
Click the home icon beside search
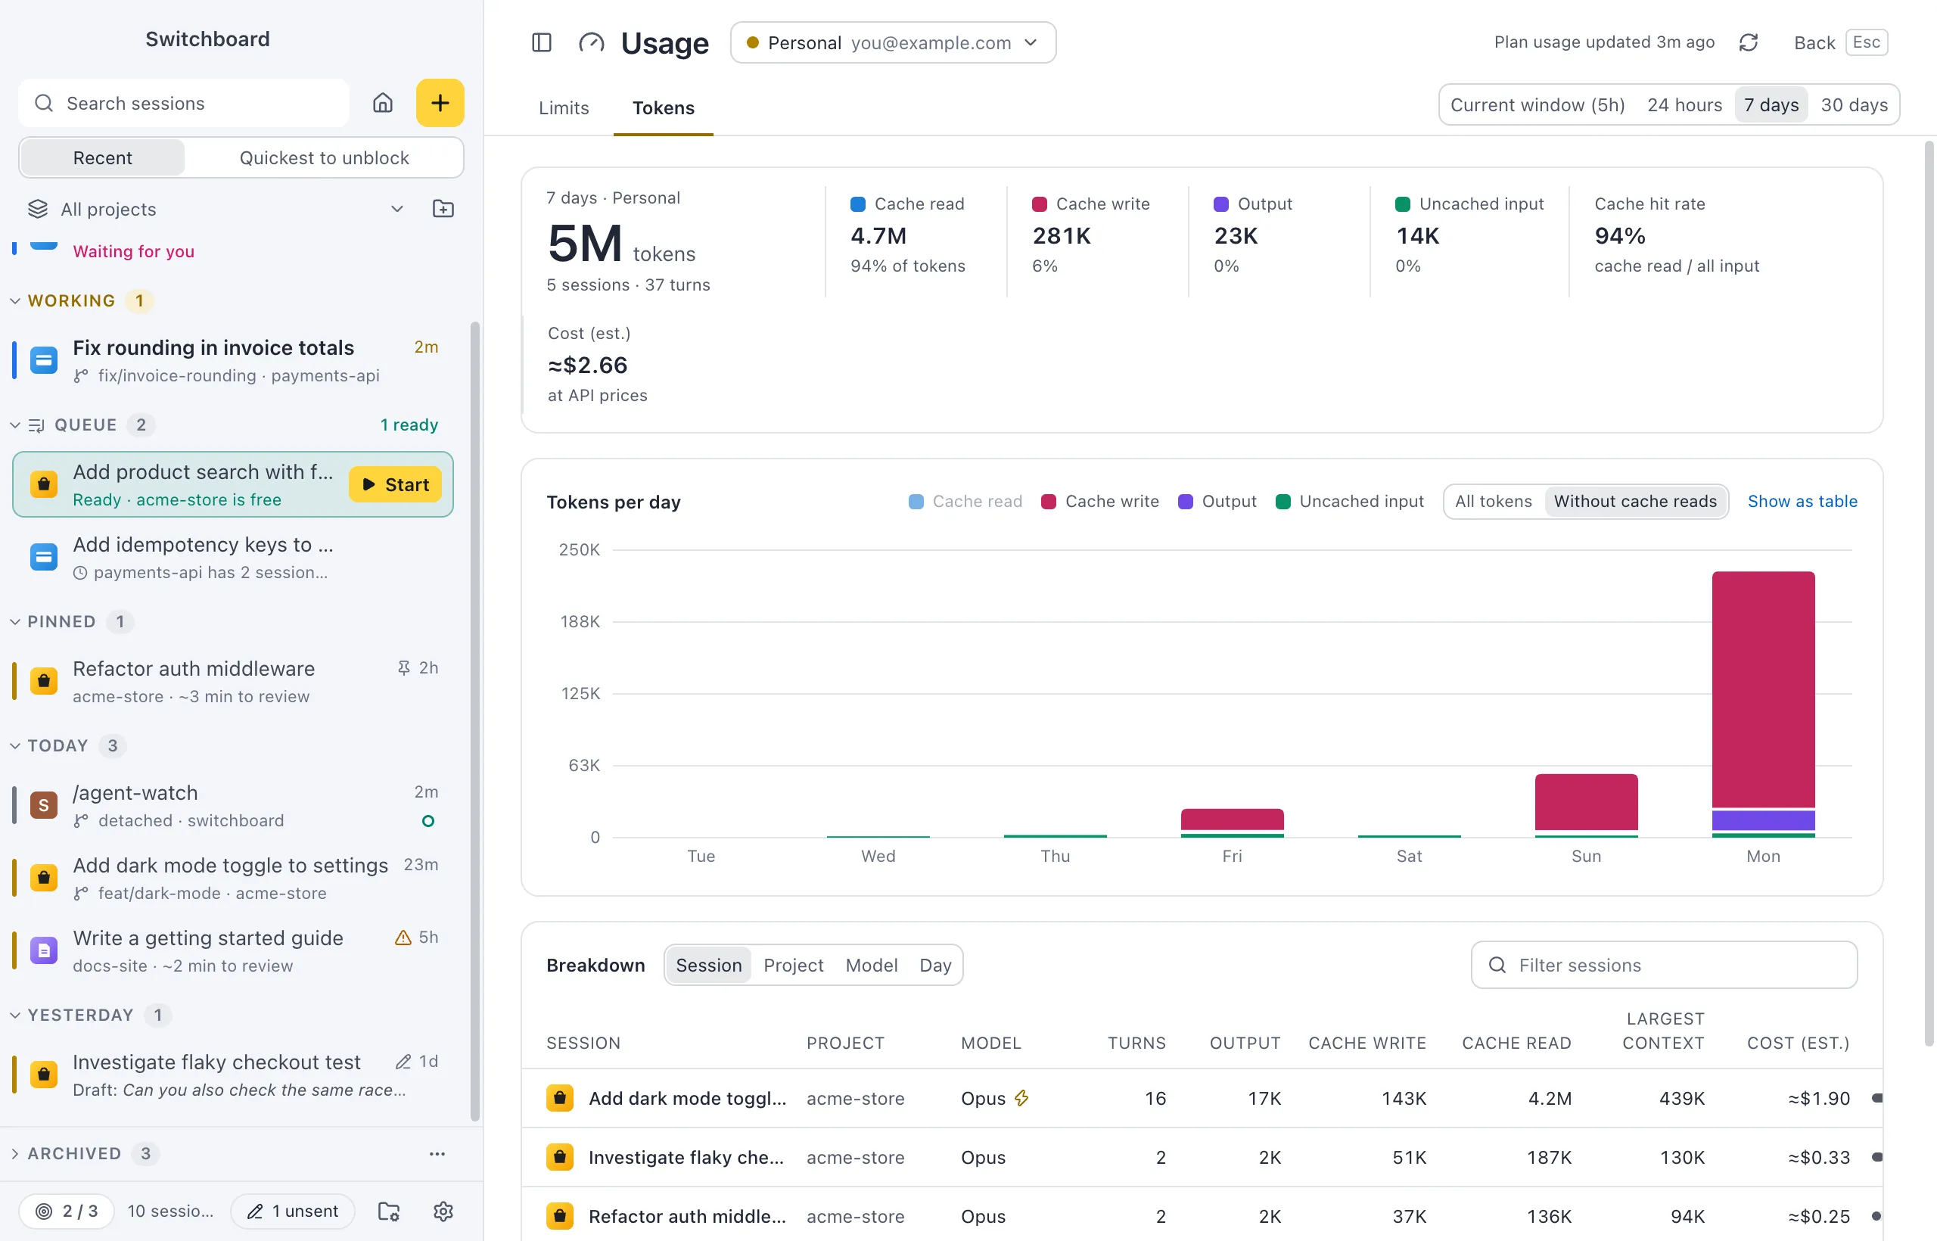pos(383,103)
